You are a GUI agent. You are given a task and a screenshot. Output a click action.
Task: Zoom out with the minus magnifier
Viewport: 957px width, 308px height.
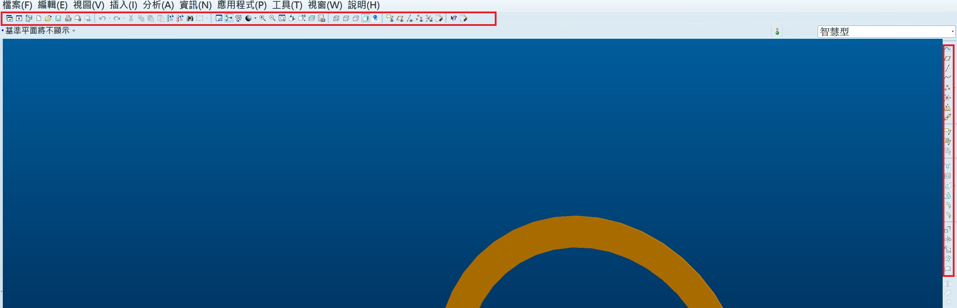[272, 18]
